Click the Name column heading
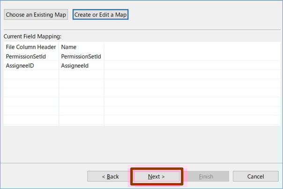The height and width of the screenshot is (189, 283). coord(69,47)
